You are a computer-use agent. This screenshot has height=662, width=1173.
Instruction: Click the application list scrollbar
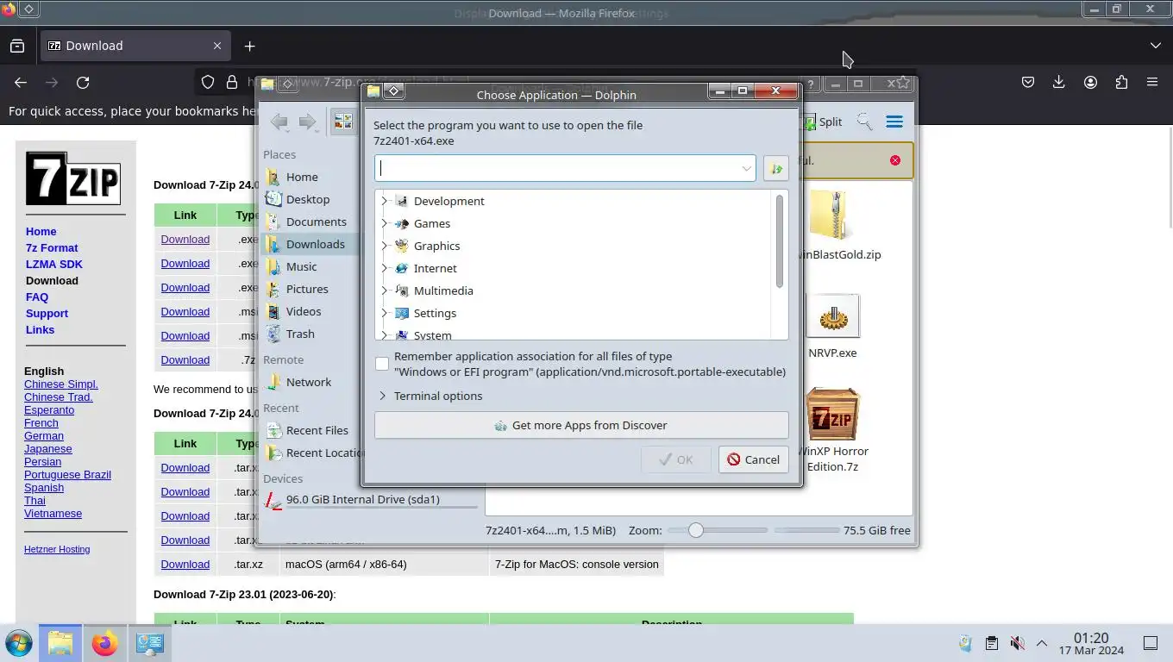780,241
